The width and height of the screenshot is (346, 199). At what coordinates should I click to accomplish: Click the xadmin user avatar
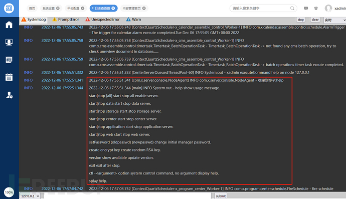[x=328, y=9]
